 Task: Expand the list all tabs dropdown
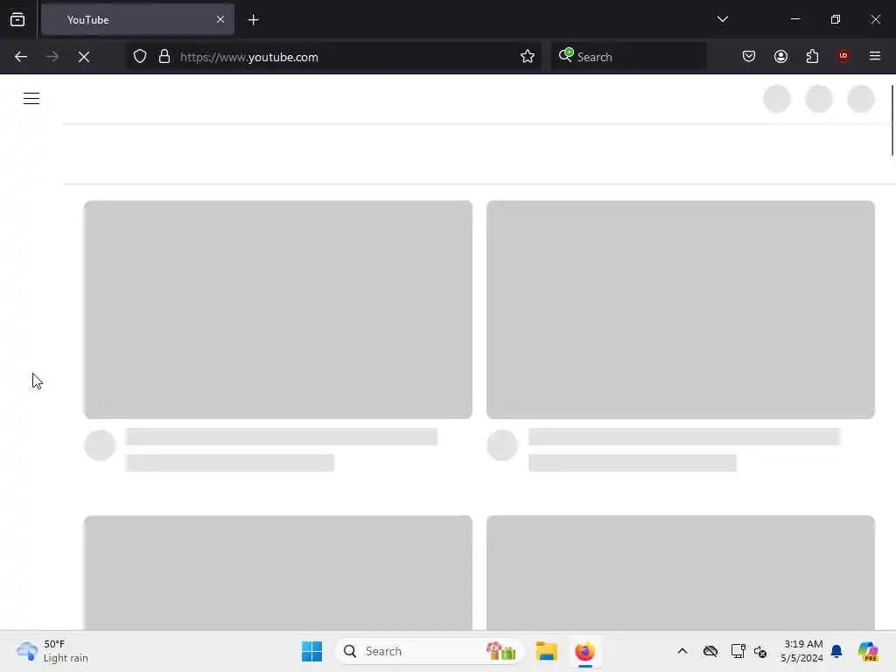(x=722, y=19)
